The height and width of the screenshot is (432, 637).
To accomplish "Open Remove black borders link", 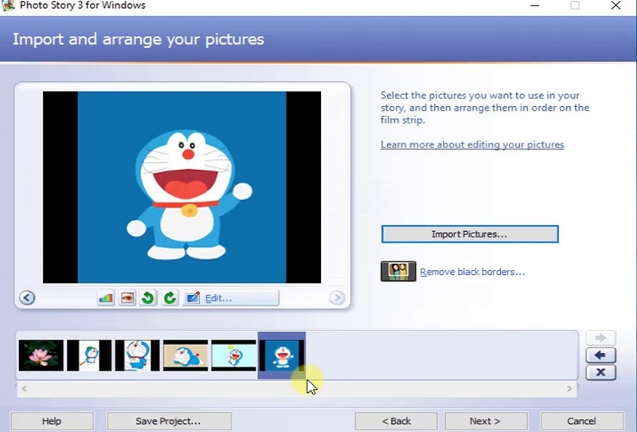I will (472, 272).
